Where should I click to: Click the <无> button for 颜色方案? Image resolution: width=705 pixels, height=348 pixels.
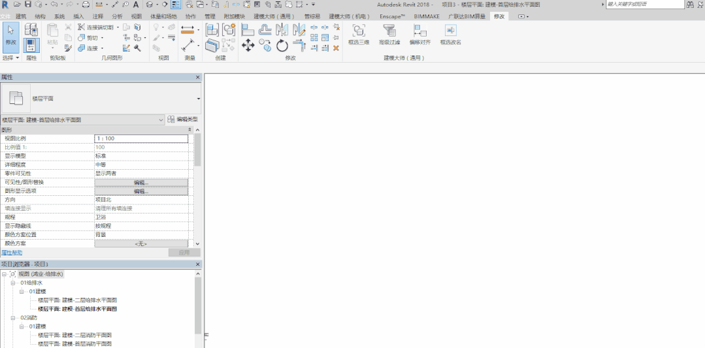tap(141, 244)
